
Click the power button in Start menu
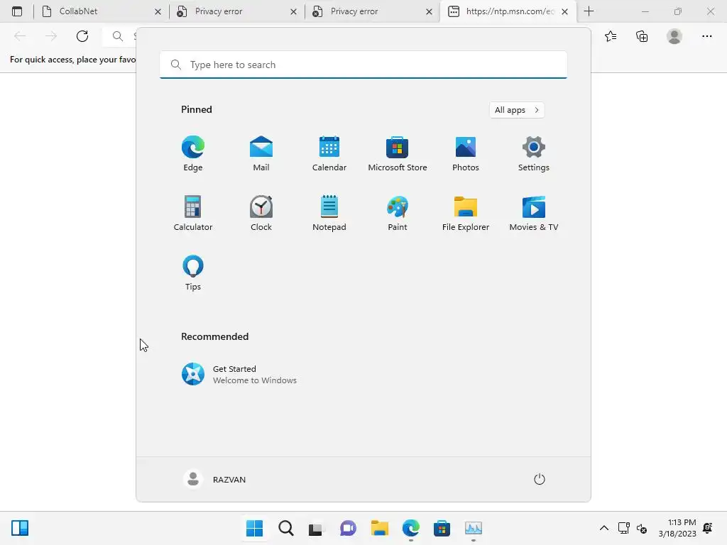(x=540, y=479)
